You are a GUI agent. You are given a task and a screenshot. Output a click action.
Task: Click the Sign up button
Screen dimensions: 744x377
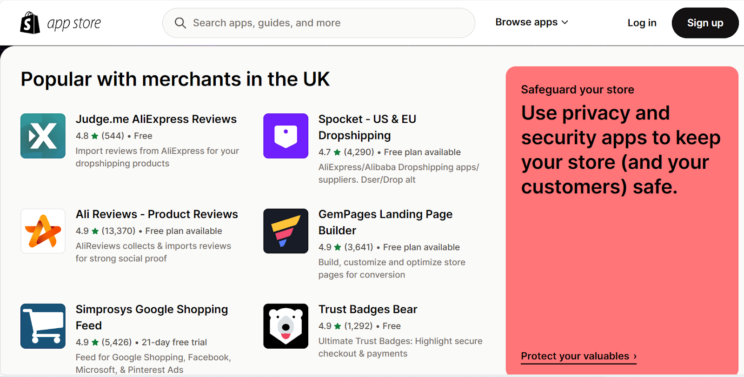[x=705, y=23]
